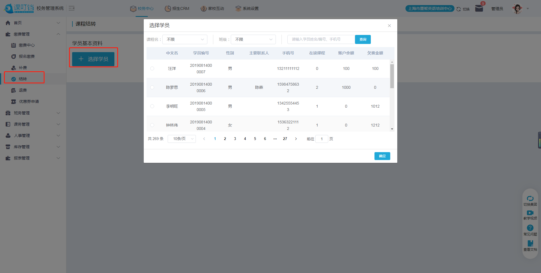Go to page 3
This screenshot has width=541, height=273.
point(235,139)
